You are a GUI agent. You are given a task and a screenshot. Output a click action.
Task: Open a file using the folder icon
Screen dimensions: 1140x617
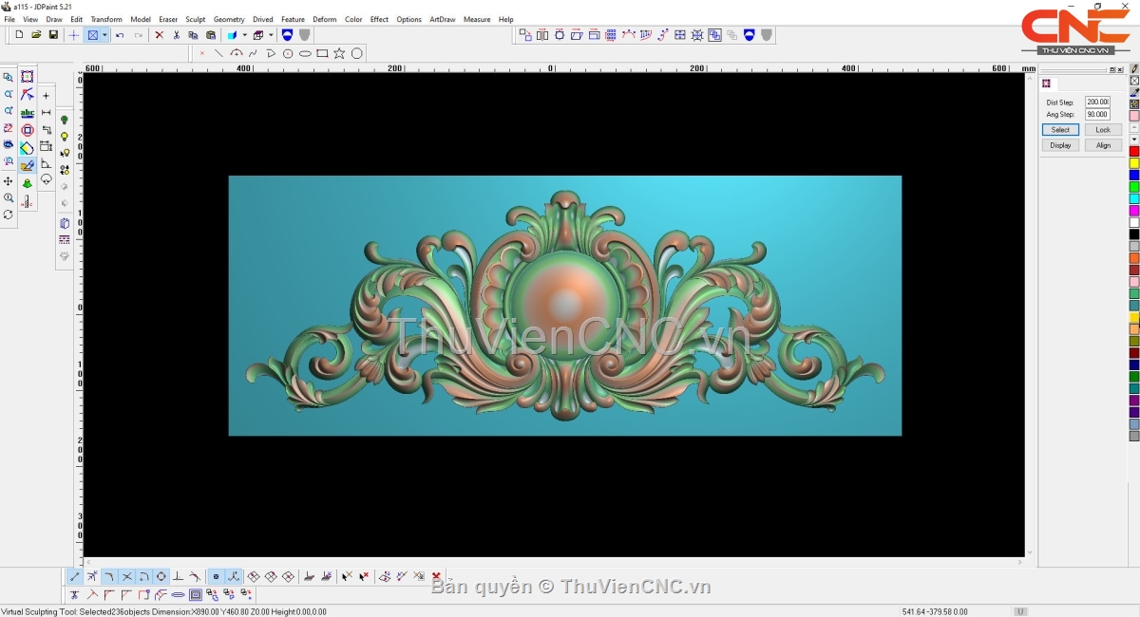pos(36,35)
